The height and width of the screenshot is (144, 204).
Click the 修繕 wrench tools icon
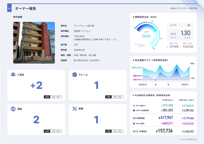[x=75, y=109]
